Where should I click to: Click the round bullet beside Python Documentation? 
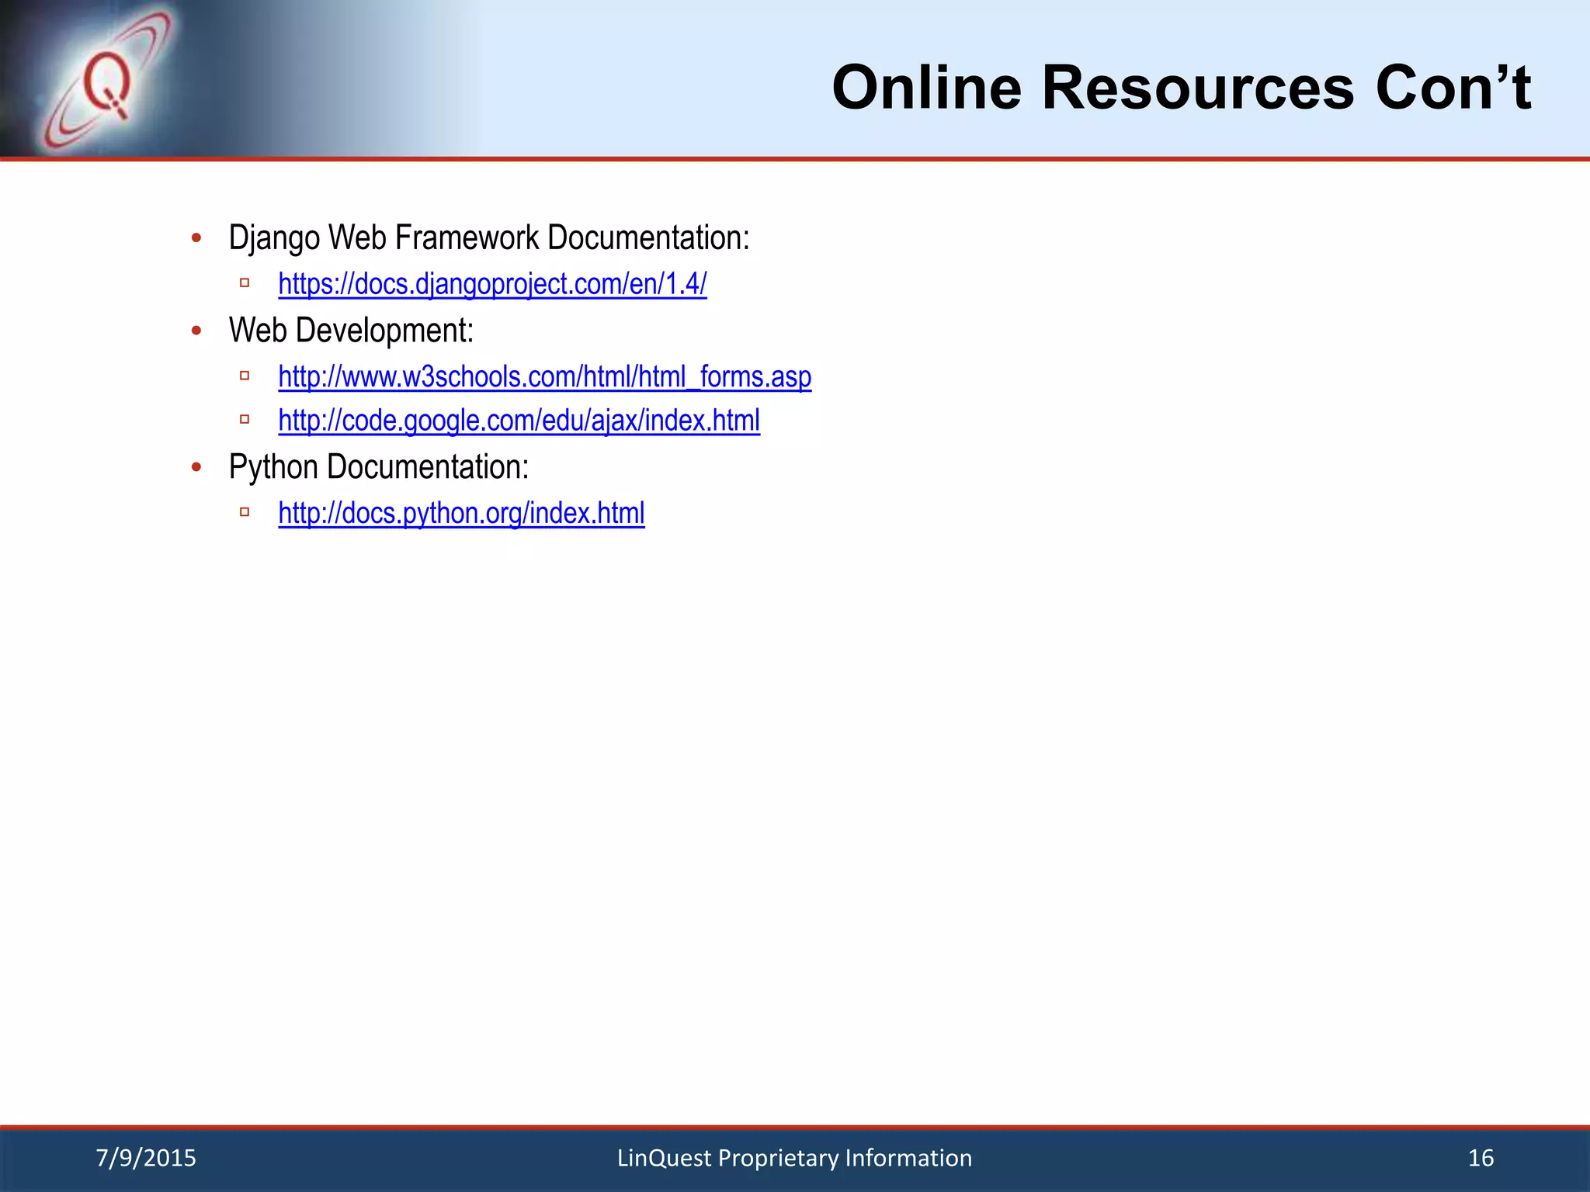[196, 467]
